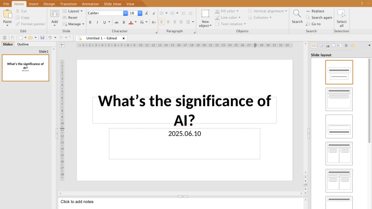Image resolution: width=372 pixels, height=209 pixels.
Task: Open the File menu
Action: pyautogui.click(x=6, y=4)
